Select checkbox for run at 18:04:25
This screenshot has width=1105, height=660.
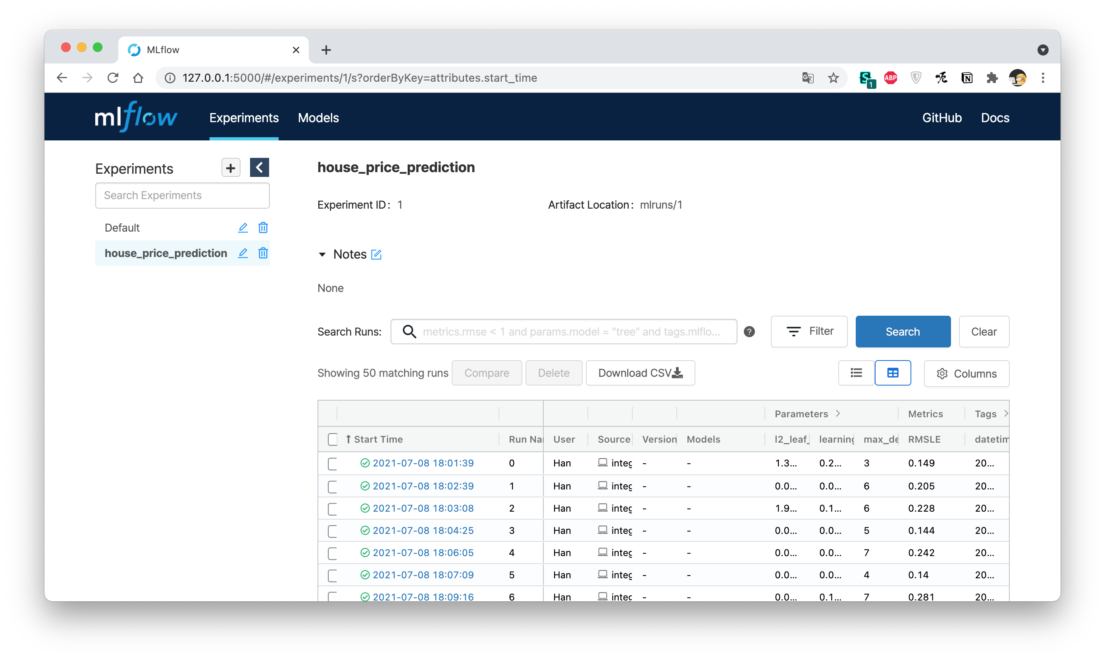[x=333, y=531]
